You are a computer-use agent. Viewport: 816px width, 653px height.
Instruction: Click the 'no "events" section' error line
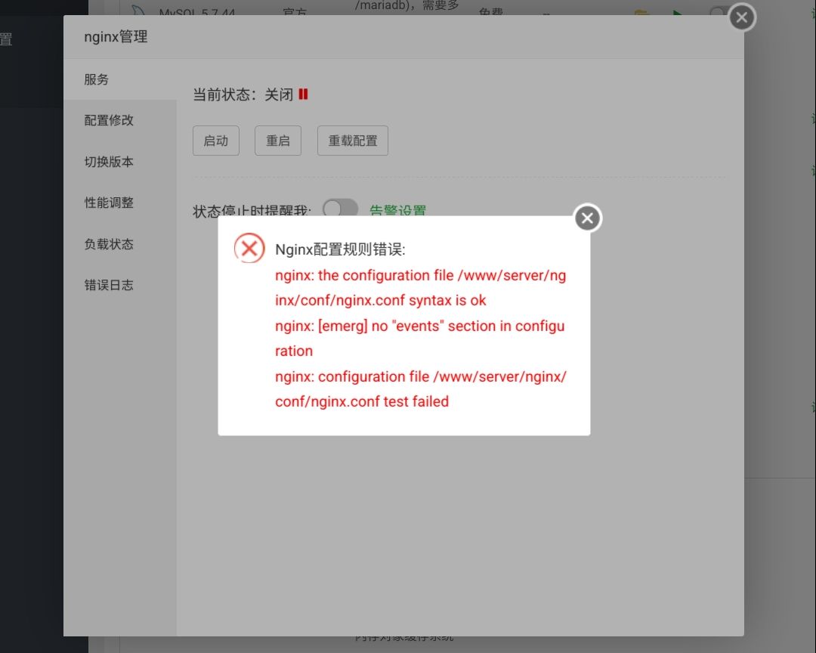click(x=420, y=339)
